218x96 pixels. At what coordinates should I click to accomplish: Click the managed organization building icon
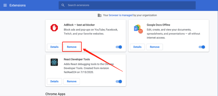pos(100,15)
